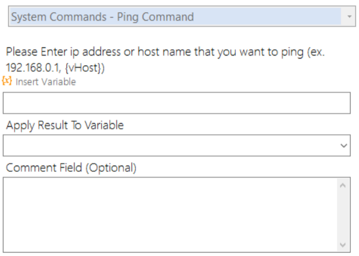Click the word 'ping' in the prompt
359x256 pixels.
(x=292, y=52)
